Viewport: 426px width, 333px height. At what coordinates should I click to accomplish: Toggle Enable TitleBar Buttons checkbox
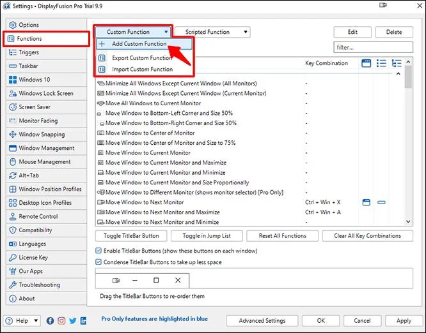(x=99, y=251)
